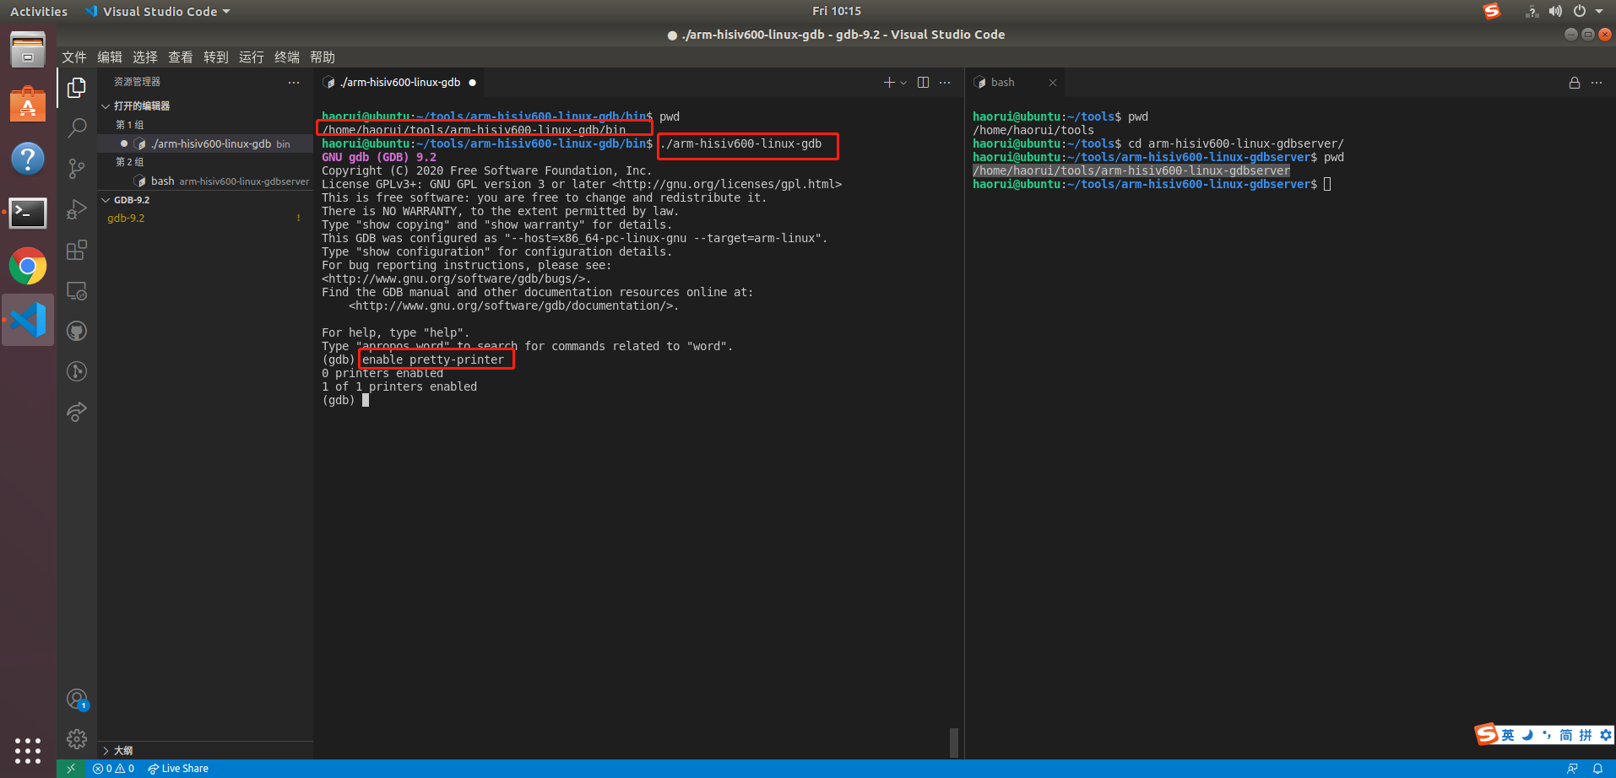Open the Live Share view in activity bar
Image resolution: width=1616 pixels, height=778 pixels.
(x=77, y=412)
